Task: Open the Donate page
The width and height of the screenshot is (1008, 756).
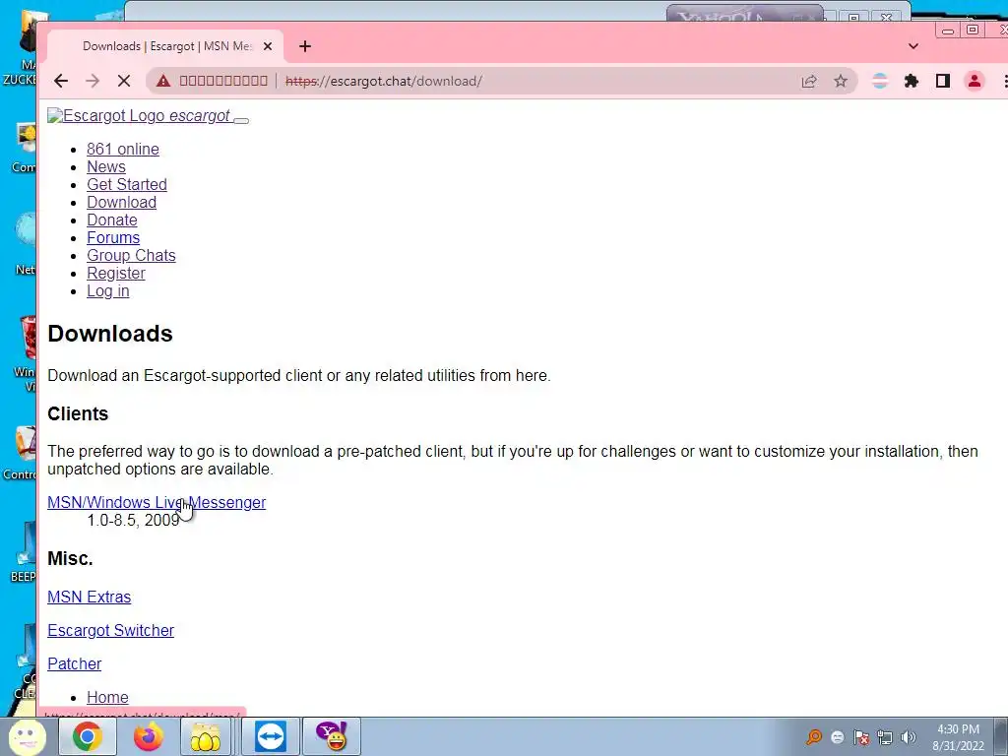Action: pyautogui.click(x=112, y=220)
